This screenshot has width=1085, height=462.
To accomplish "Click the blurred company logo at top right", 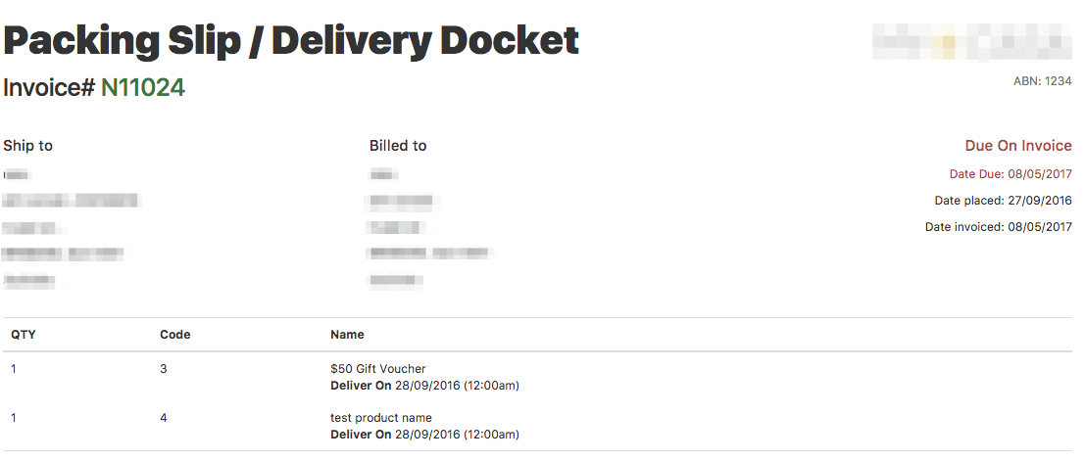I will (x=972, y=41).
